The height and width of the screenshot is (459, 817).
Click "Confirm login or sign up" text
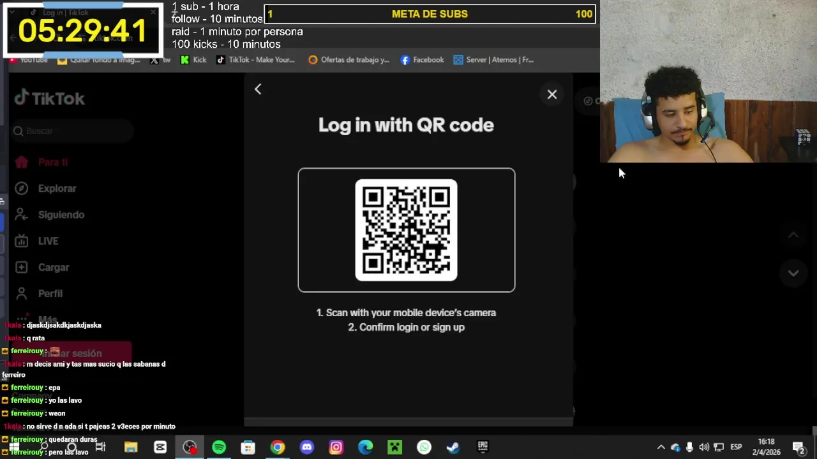pos(412,327)
